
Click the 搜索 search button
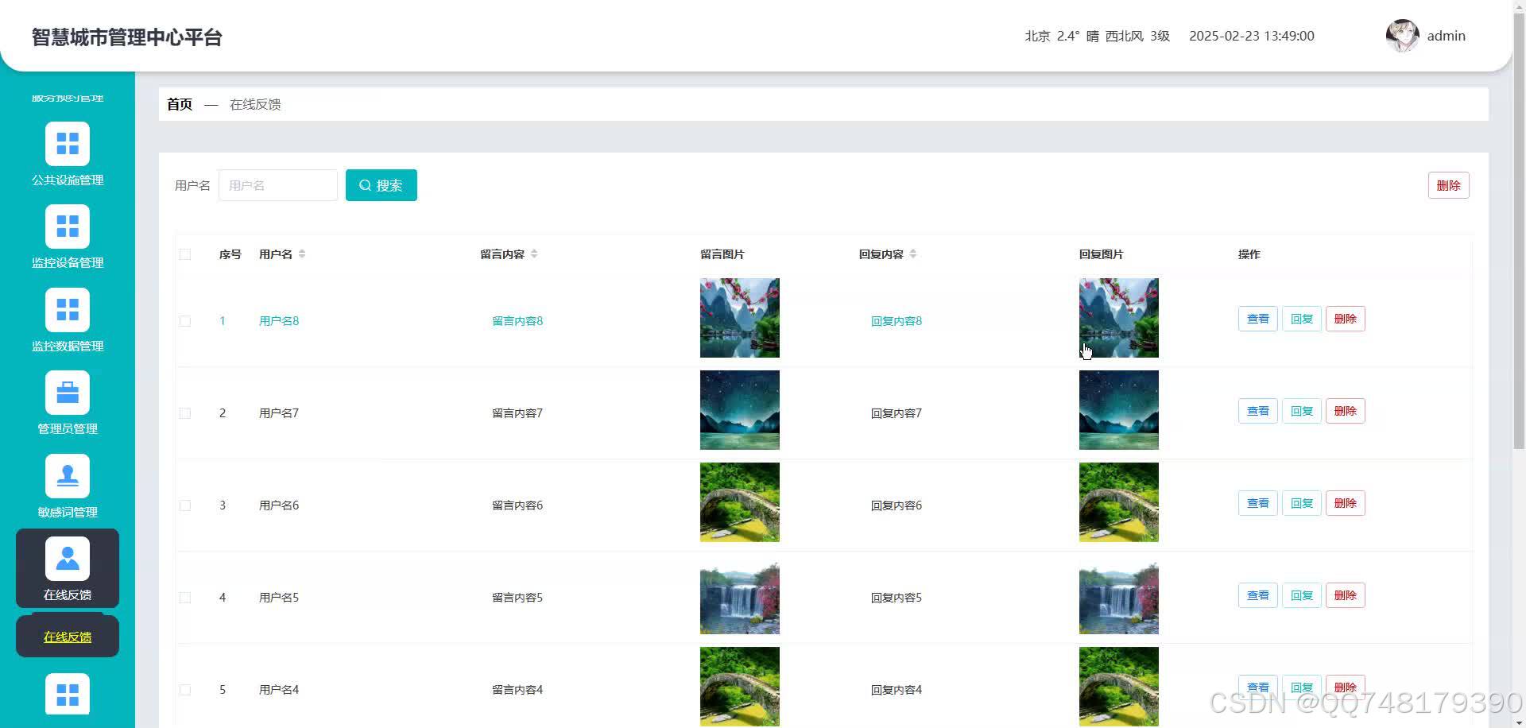point(381,185)
